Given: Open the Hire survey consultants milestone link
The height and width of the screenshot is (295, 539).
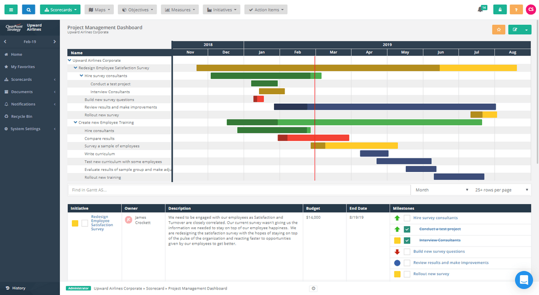Looking at the screenshot, I should [436, 218].
